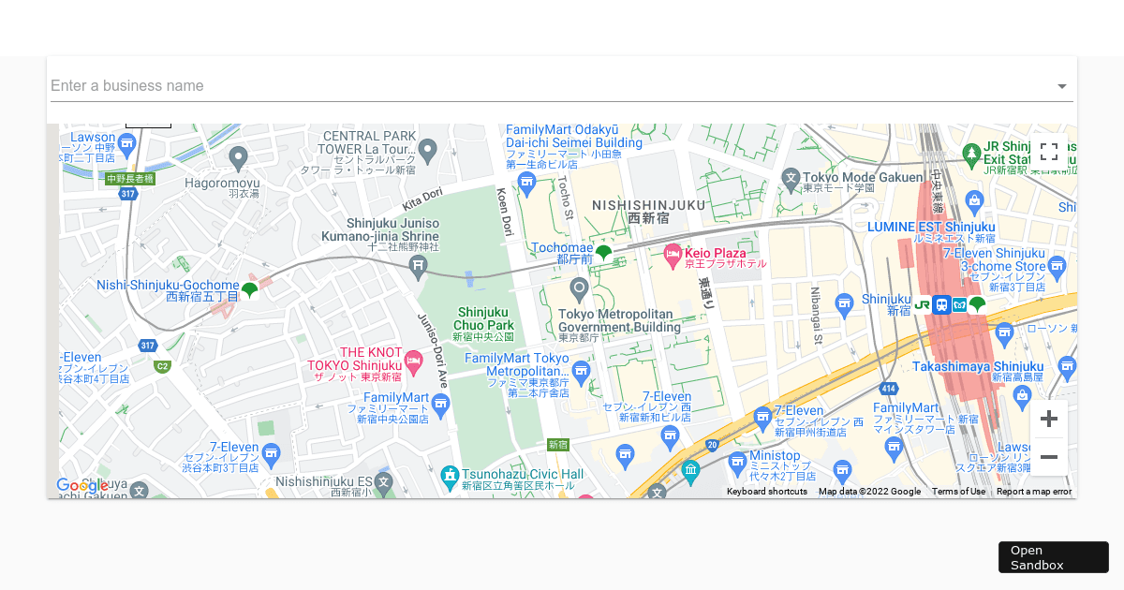Open the Google logo link on map
The image size is (1124, 590).
82,486
